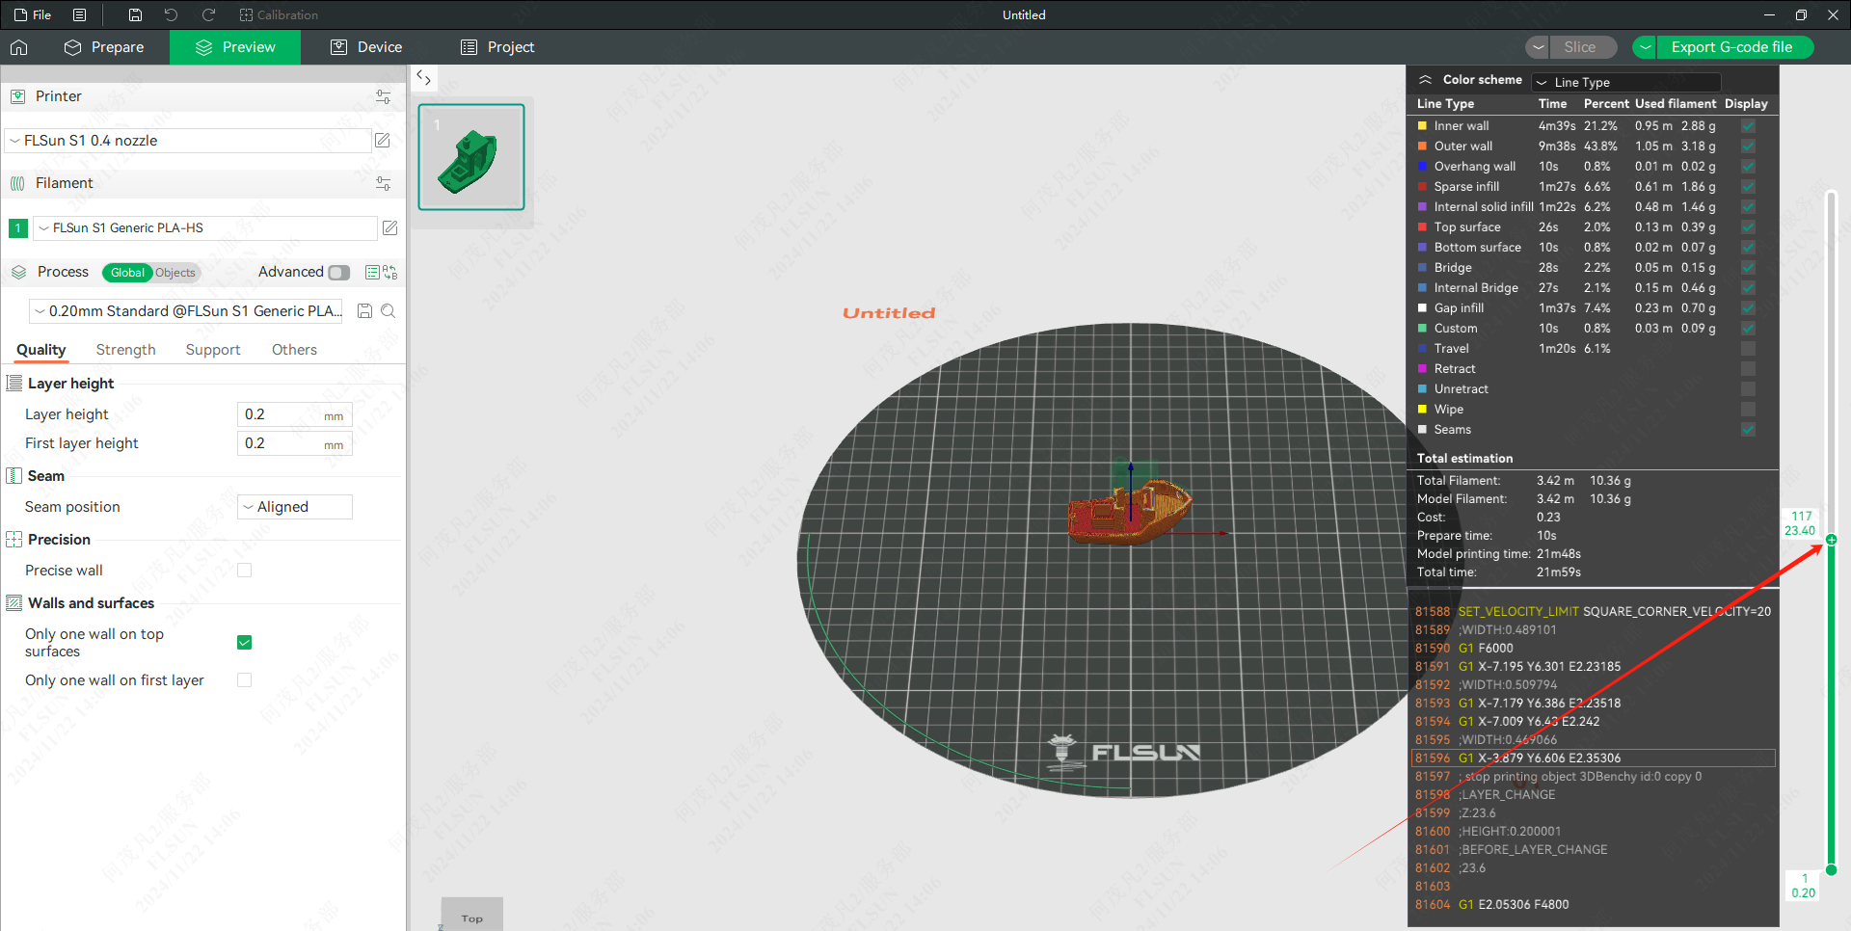Click the redo arrow icon
The width and height of the screenshot is (1851, 931).
coord(208,14)
